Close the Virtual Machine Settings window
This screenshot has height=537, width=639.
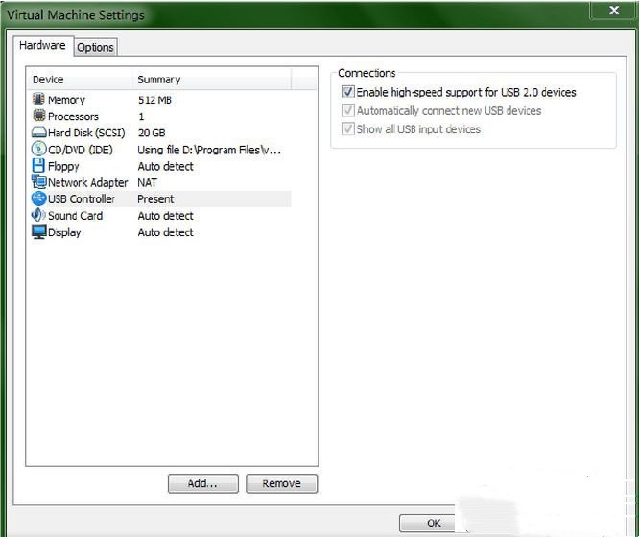613,10
